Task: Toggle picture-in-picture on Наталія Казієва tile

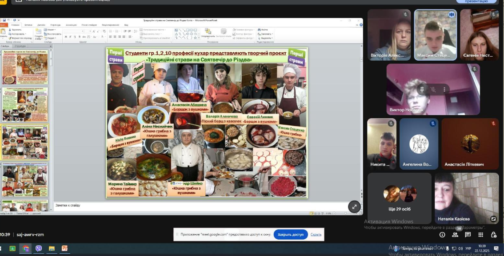Action: pos(493,219)
